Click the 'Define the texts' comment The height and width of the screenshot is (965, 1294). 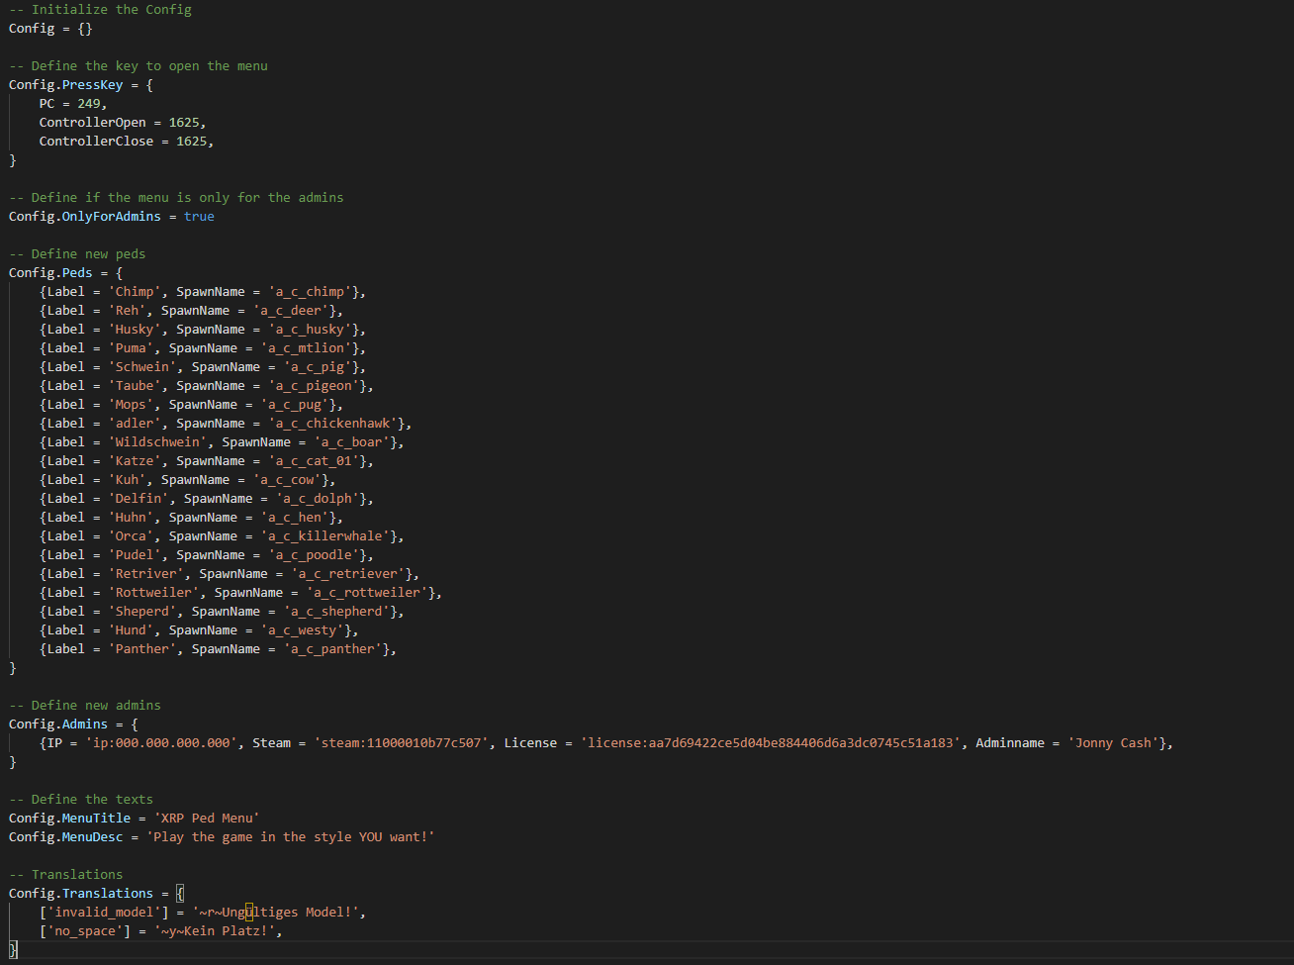pyautogui.click(x=81, y=799)
